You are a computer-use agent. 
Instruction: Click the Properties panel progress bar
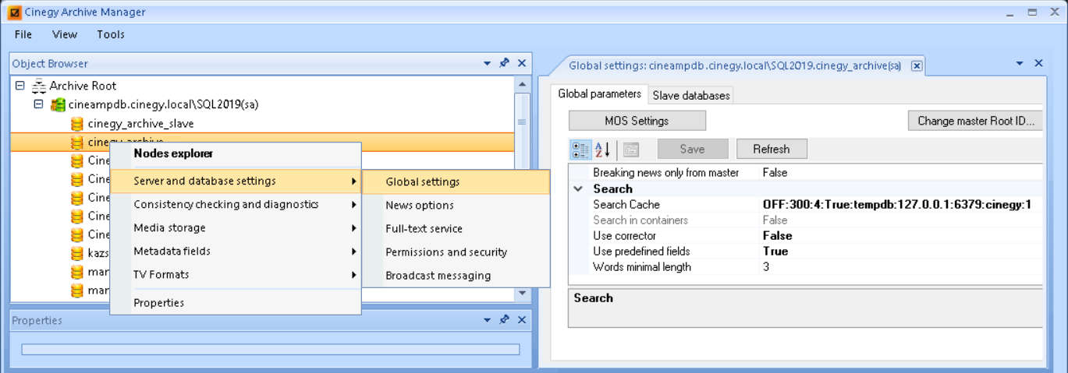[270, 350]
